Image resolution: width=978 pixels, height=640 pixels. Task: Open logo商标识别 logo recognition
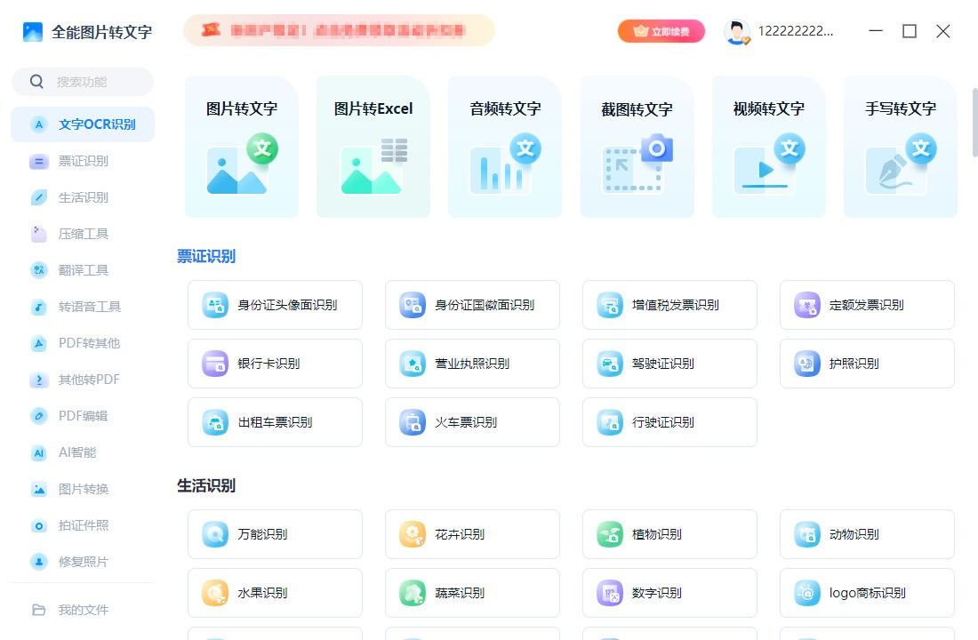pos(867,593)
